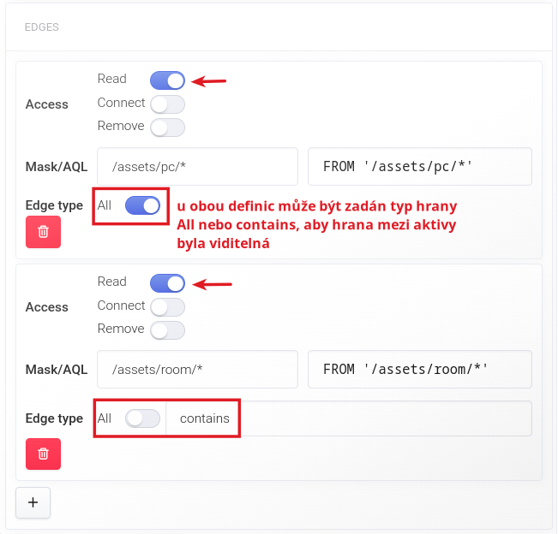
Task: Focus the FROM '/assets/pc/*' AQL field
Action: tap(419, 167)
